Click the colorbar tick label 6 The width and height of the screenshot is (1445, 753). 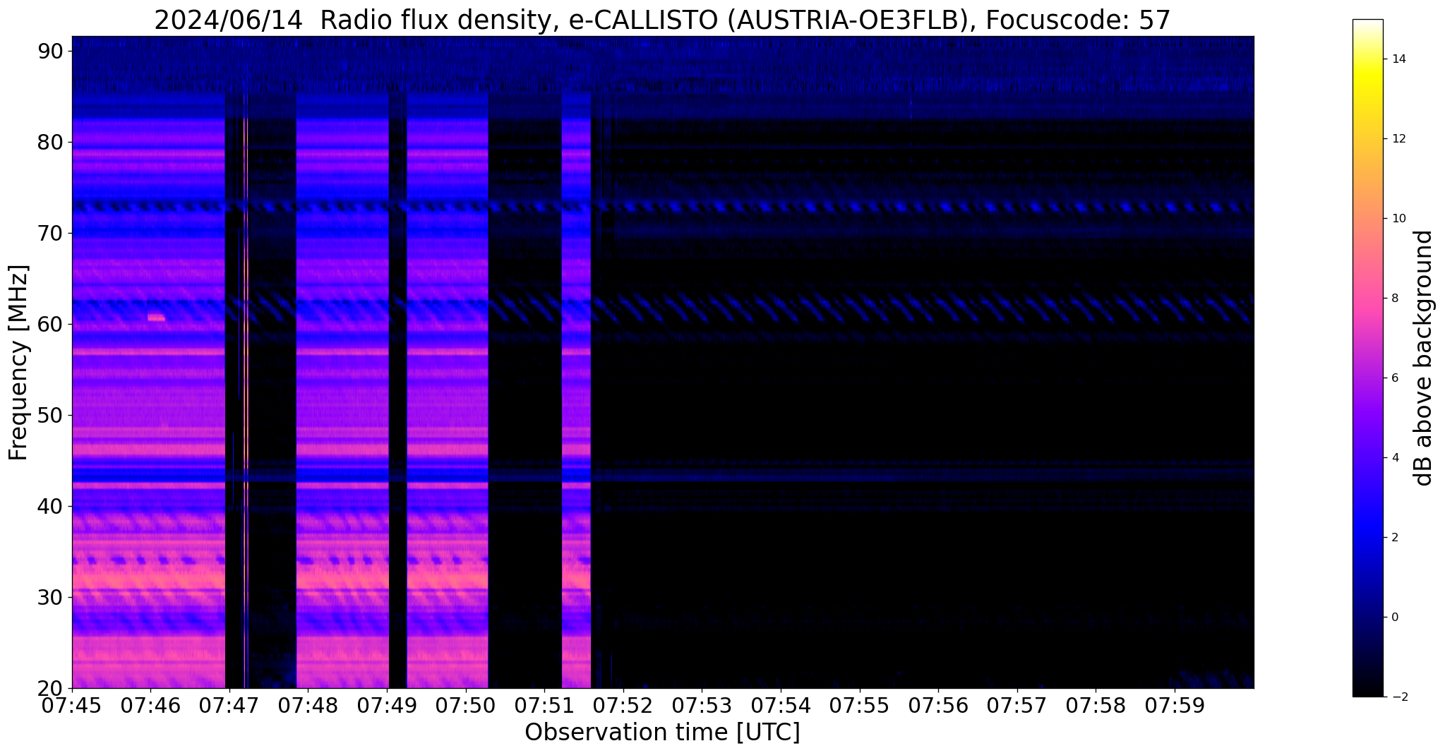[x=1395, y=378]
